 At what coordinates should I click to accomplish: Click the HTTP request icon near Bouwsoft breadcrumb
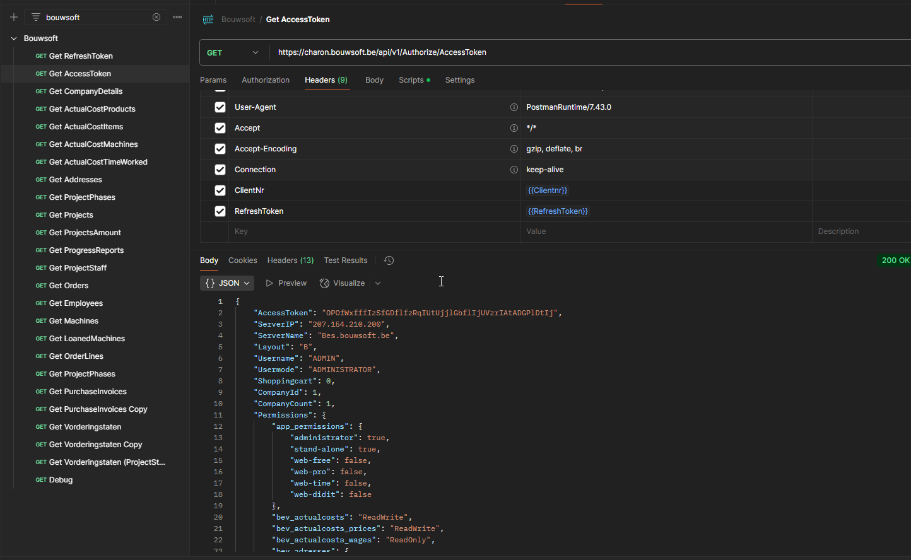[208, 20]
